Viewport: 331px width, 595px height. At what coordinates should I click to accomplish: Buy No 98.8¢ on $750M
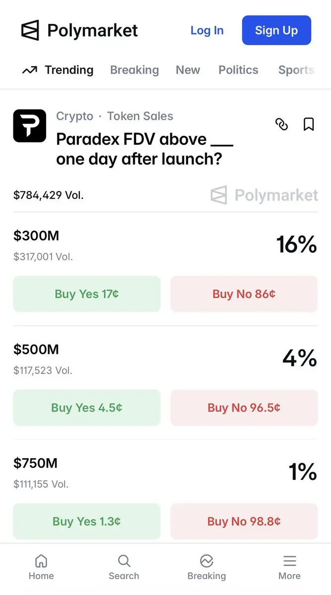[x=244, y=521]
